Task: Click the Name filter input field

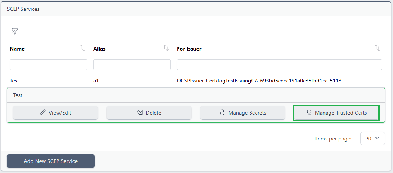Action: [x=48, y=64]
